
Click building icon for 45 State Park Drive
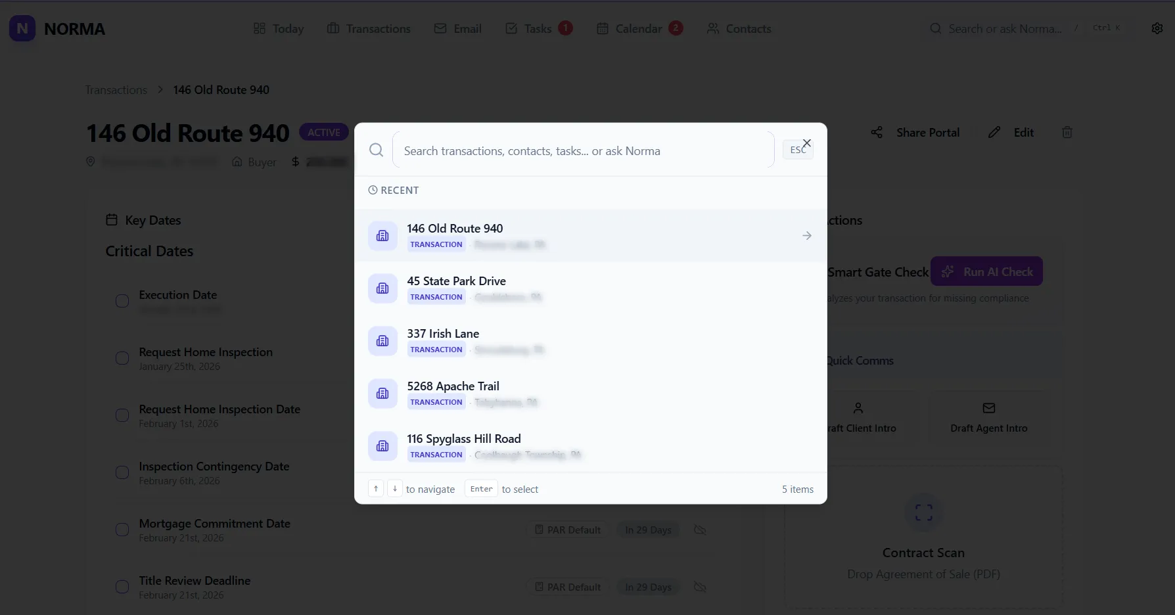pyautogui.click(x=382, y=288)
